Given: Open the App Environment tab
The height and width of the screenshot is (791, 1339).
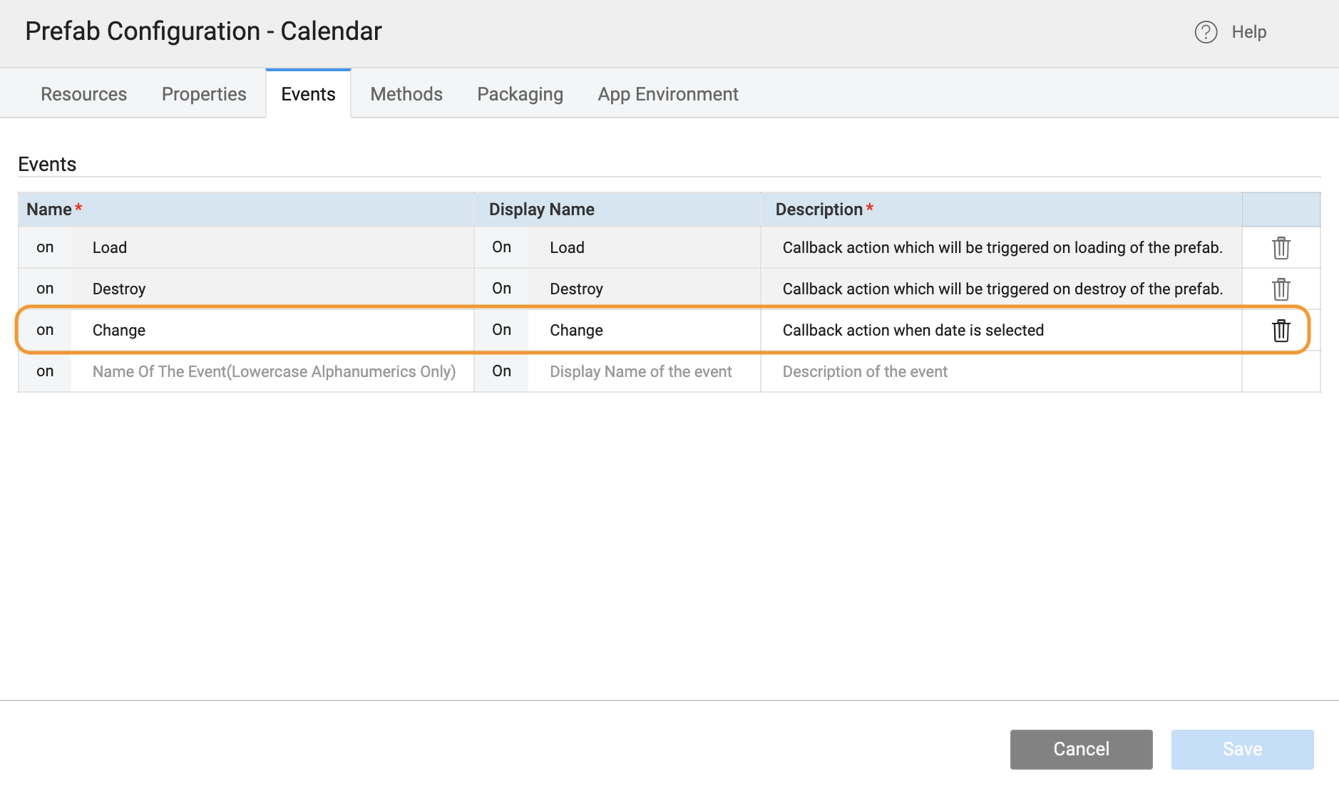Looking at the screenshot, I should (667, 93).
